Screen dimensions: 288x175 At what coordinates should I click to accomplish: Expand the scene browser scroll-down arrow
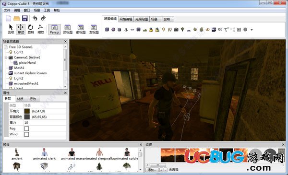tap(65, 86)
